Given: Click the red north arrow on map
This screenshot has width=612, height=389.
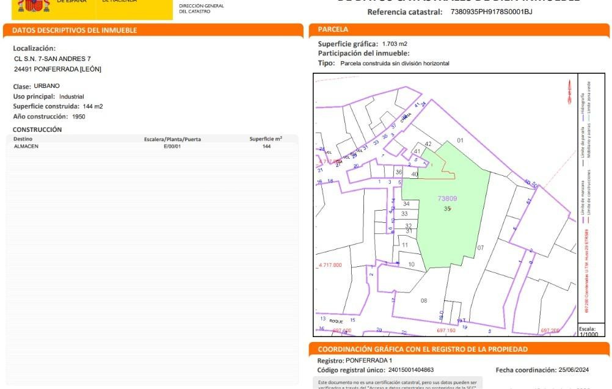Looking at the screenshot, I should pyautogui.click(x=569, y=92).
